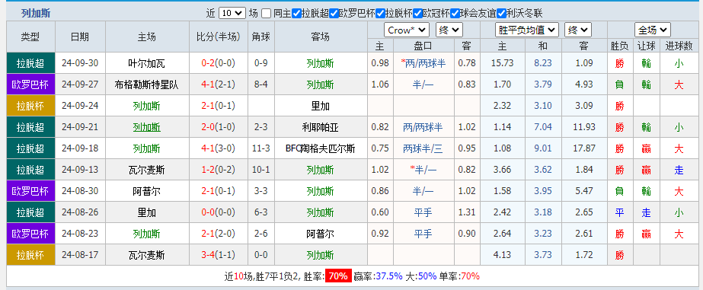Open the recent matches count dropdown showing 10
This screenshot has height=290, width=703.
(x=232, y=14)
